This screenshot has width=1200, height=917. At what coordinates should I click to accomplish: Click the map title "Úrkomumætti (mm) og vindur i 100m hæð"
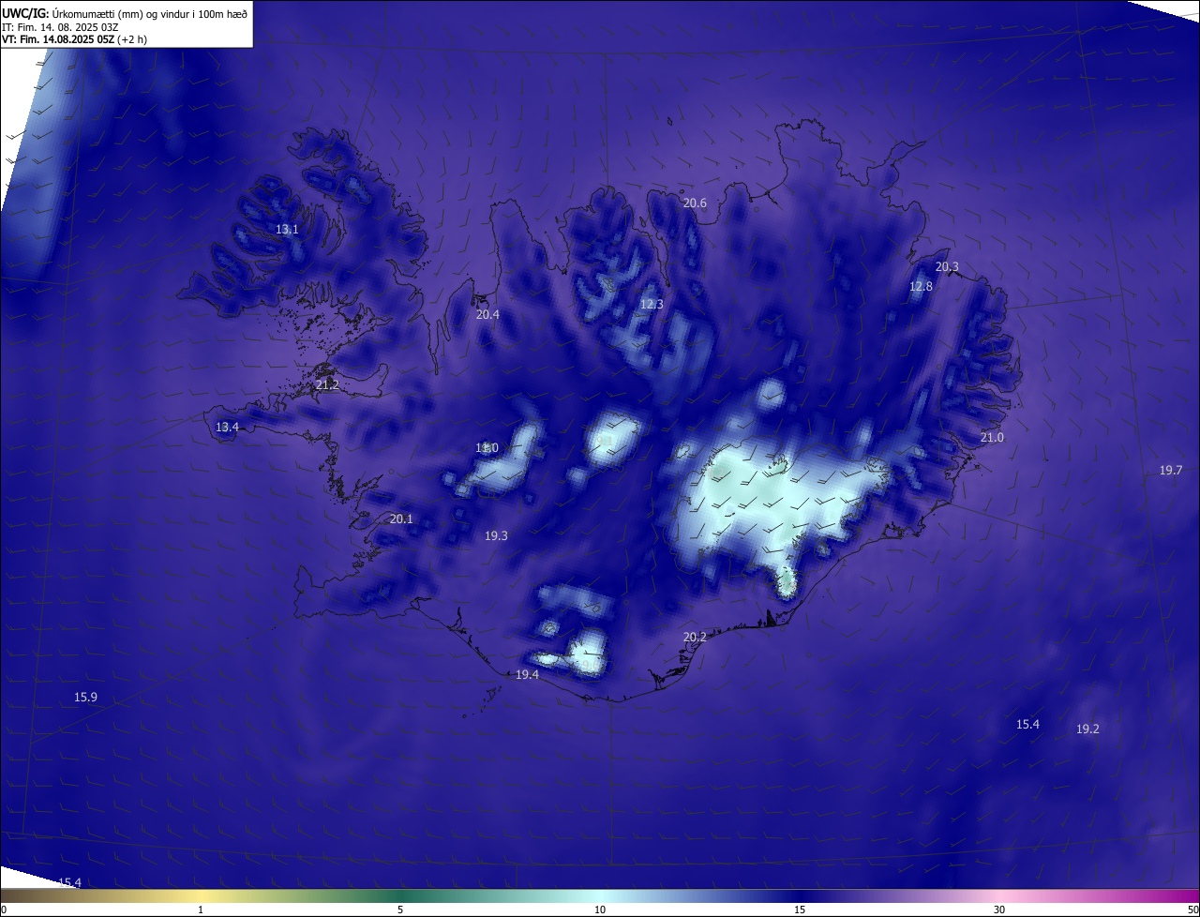(x=150, y=13)
